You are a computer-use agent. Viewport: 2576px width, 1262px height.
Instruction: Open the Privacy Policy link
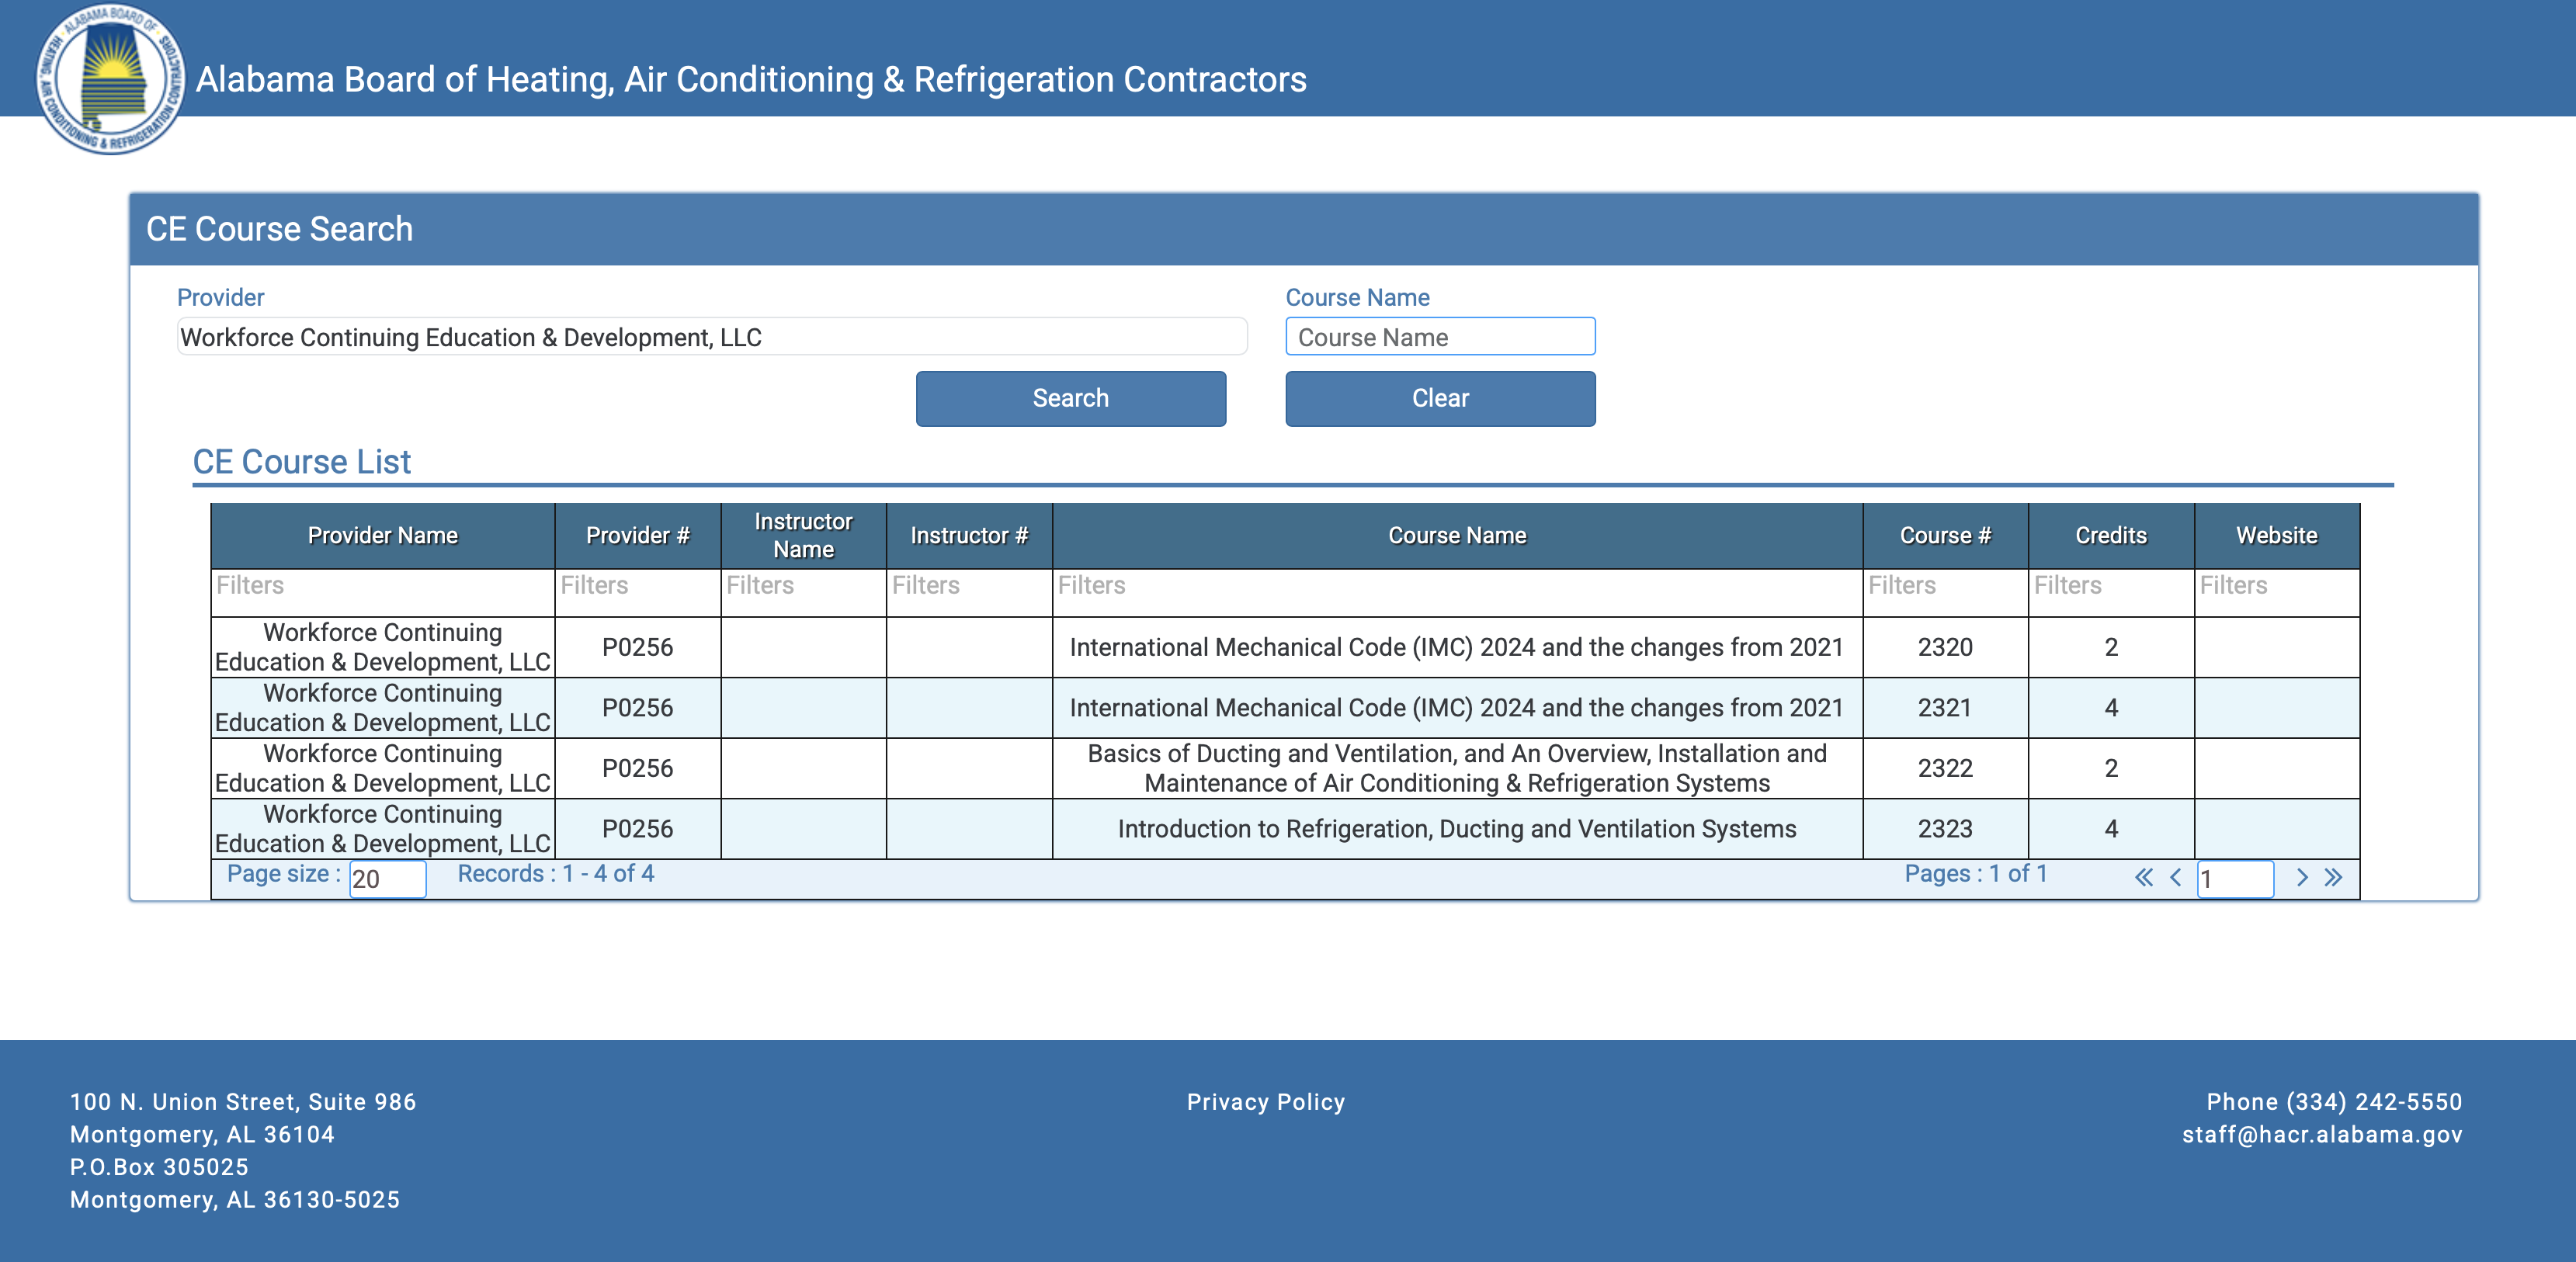(1266, 1102)
